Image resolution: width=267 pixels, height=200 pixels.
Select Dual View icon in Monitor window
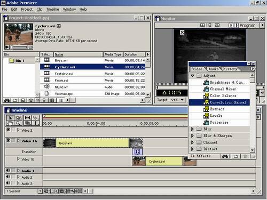click(202, 25)
